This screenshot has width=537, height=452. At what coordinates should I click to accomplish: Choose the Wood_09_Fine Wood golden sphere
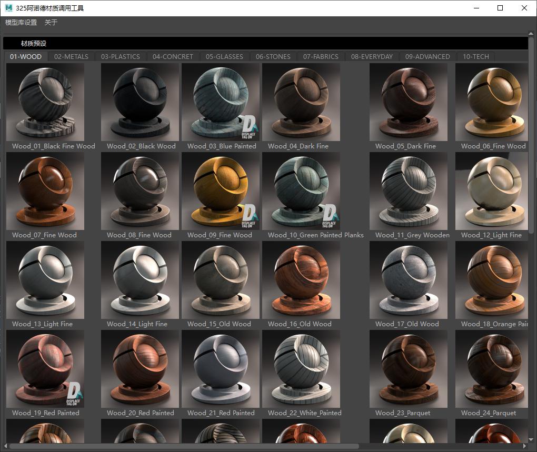tap(221, 191)
